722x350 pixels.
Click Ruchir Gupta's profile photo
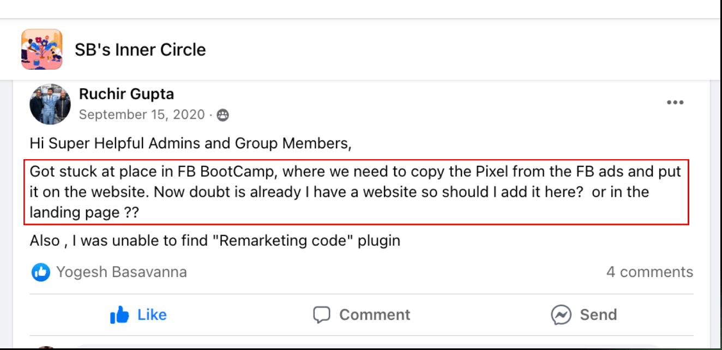(50, 104)
